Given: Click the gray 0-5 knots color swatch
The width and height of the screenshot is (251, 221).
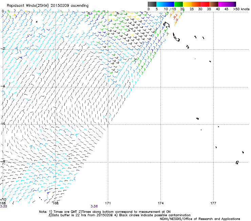Looking at the screenshot, I should pos(152,4).
